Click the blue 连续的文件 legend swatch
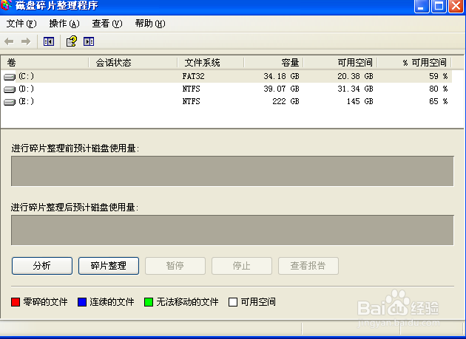The height and width of the screenshot is (339, 466). [x=81, y=302]
